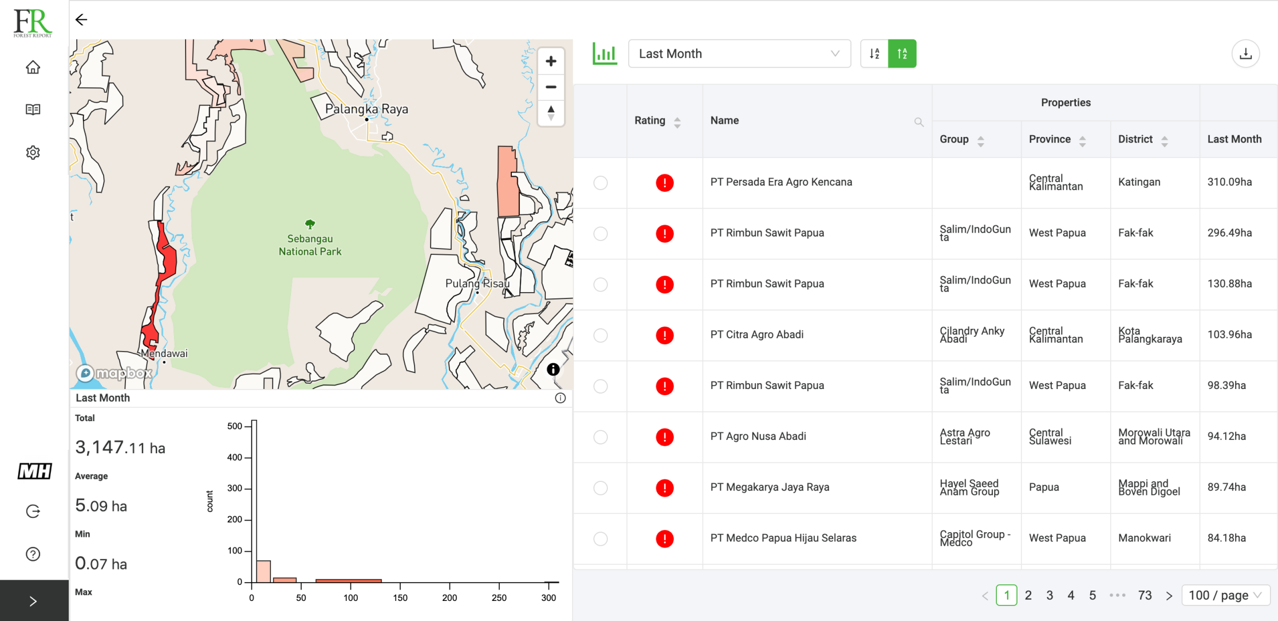Select the radio button for PT Citra Agro Abadi
This screenshot has width=1278, height=621.
pyautogui.click(x=600, y=335)
